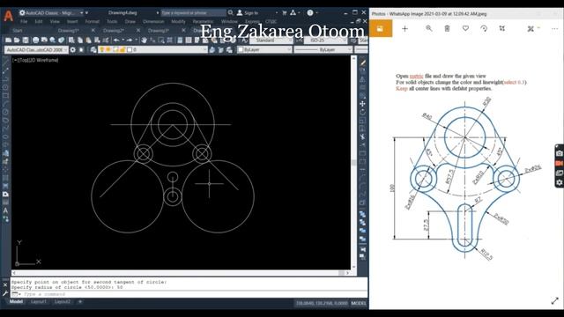Select the Line tool in Draw toolbar
This screenshot has height=317, width=564.
pos(5,63)
